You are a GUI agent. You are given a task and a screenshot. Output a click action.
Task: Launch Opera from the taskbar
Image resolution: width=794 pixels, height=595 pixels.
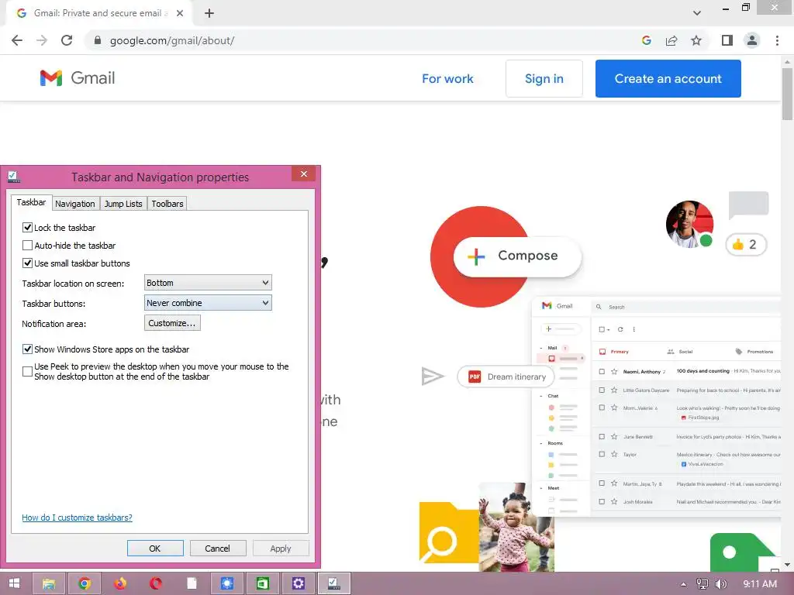[155, 583]
